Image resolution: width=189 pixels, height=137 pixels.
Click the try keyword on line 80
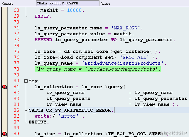pos(33,81)
